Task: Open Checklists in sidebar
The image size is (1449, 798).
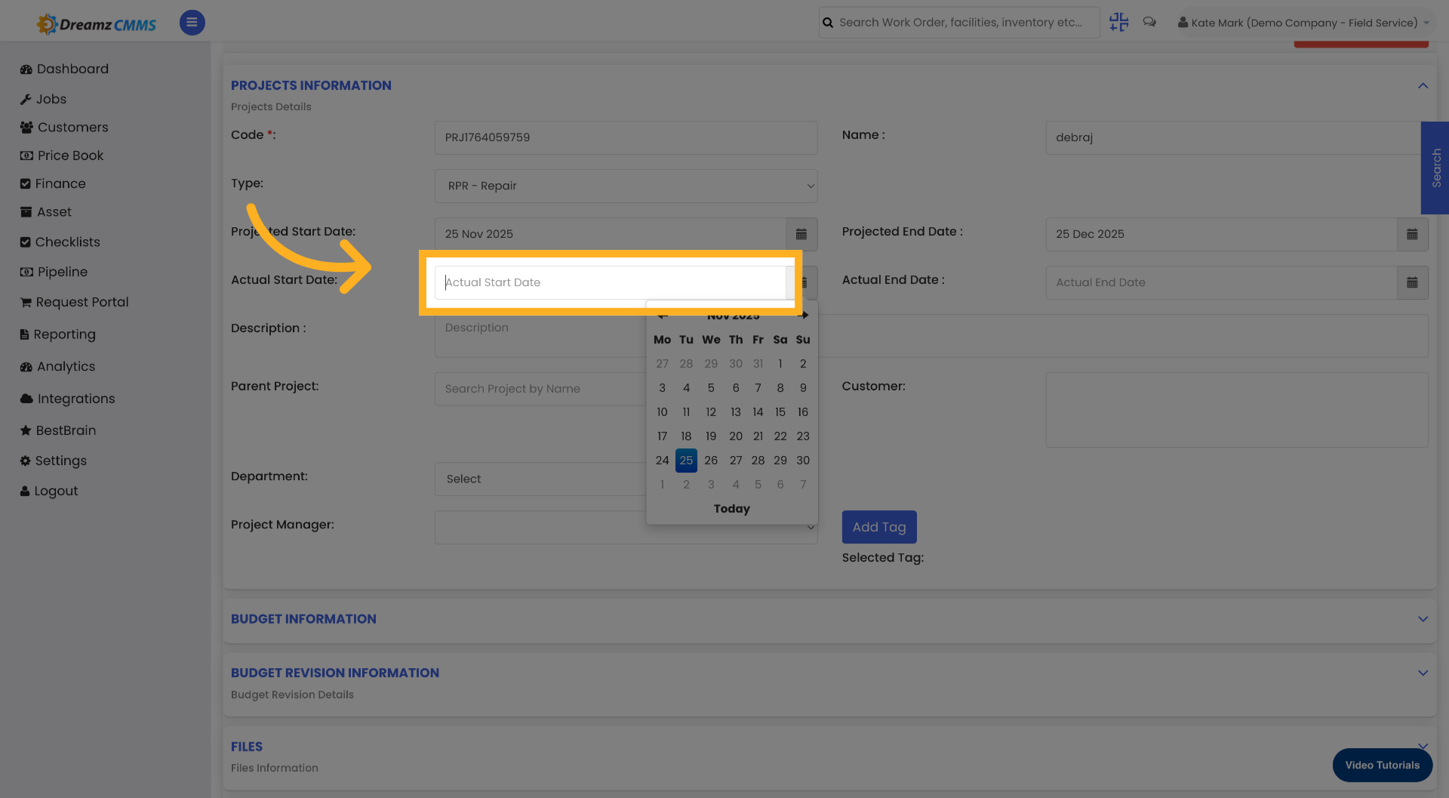Action: [60, 242]
